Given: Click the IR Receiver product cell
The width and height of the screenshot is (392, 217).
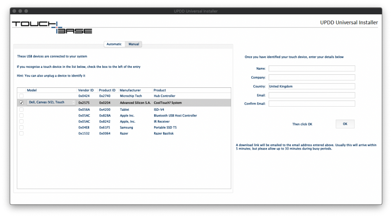Looking at the screenshot, I should pyautogui.click(x=162, y=122).
